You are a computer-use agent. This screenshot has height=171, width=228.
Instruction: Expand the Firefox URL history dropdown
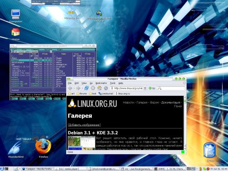pos(145,88)
